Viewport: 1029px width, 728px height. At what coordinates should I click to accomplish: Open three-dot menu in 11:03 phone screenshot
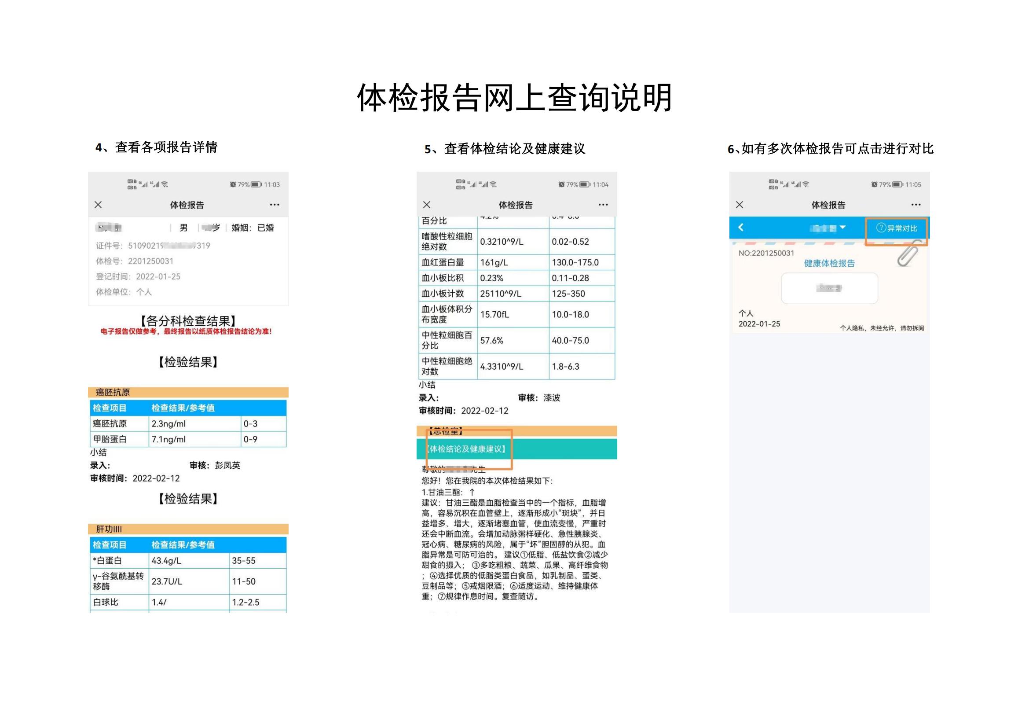(274, 205)
